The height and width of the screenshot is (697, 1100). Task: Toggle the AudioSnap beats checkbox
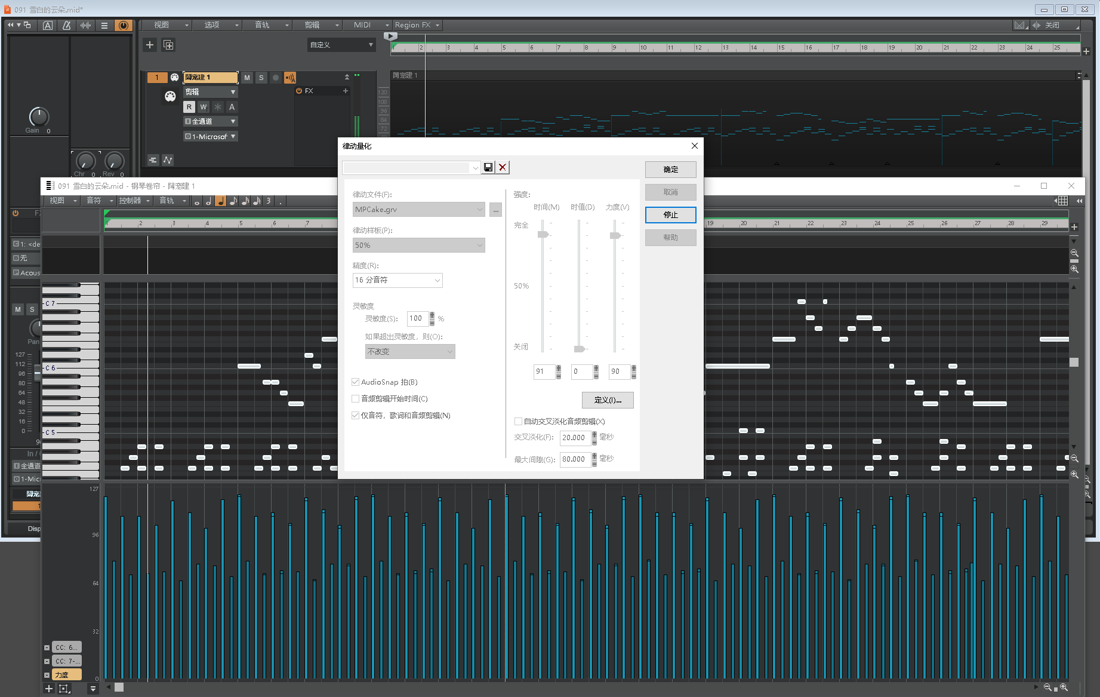[356, 382]
